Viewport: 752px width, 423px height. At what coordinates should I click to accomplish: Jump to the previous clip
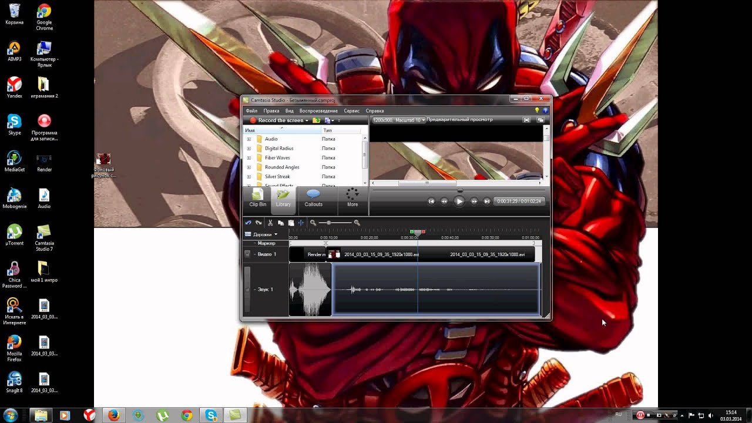pyautogui.click(x=431, y=201)
